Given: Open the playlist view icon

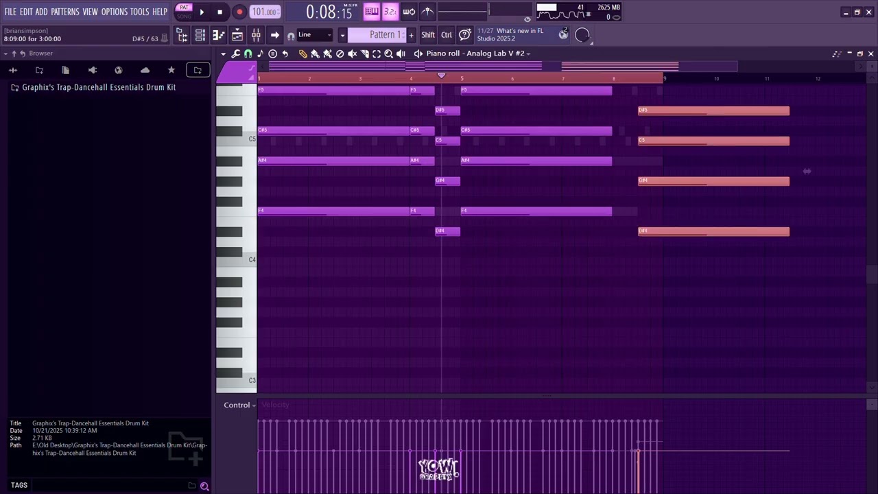Looking at the screenshot, I should pos(237,34).
